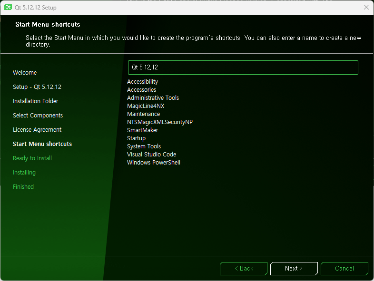Select Accessibility folder in list

pos(142,82)
